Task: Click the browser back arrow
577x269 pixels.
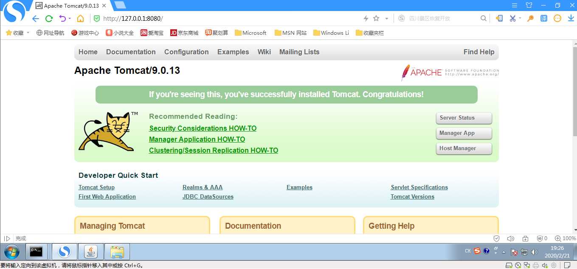Action: tap(36, 19)
